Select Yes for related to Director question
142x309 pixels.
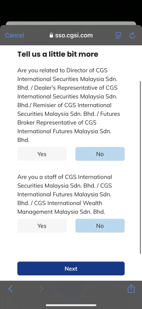42,154
